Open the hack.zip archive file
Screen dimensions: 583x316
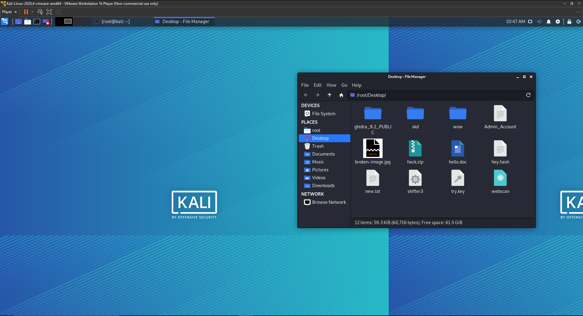click(415, 149)
